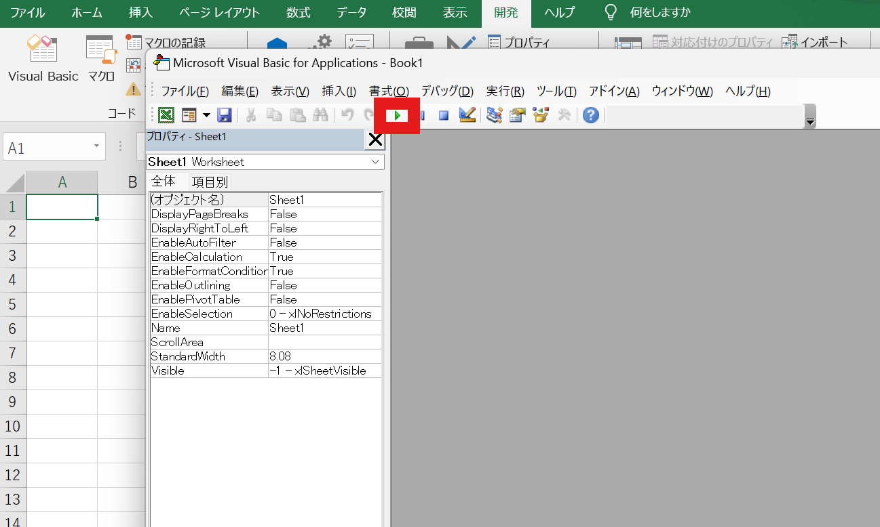Image resolution: width=880 pixels, height=527 pixels.
Task: Open the Project Explorer icon
Action: (x=495, y=115)
